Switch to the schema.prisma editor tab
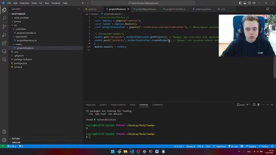The width and height of the screenshot is (276, 155). pyautogui.click(x=203, y=9)
